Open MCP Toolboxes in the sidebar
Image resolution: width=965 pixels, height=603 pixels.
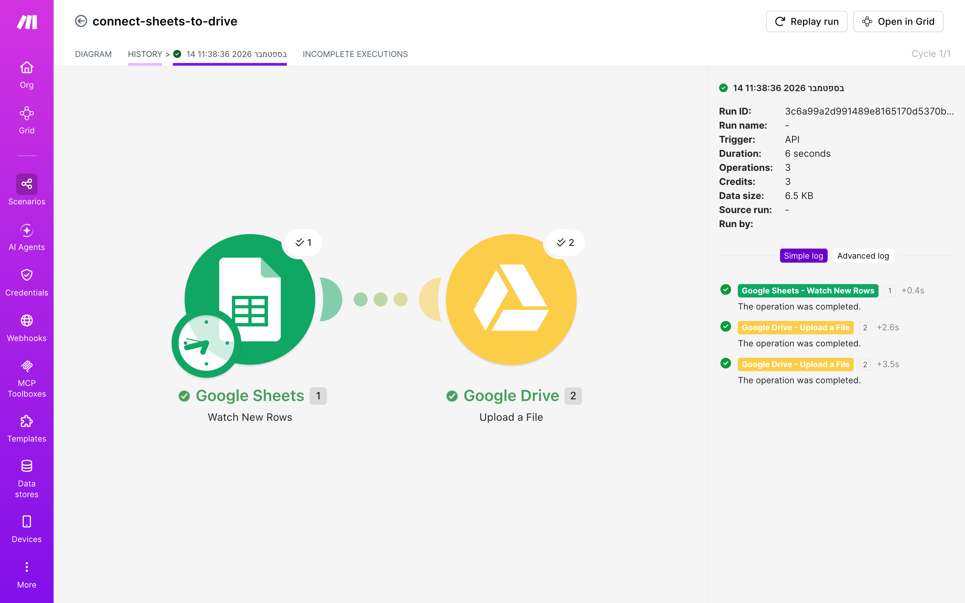[27, 379]
